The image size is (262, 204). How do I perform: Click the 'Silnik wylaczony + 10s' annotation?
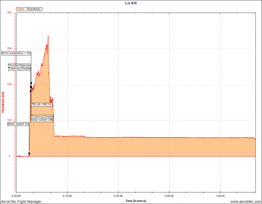[16, 53]
